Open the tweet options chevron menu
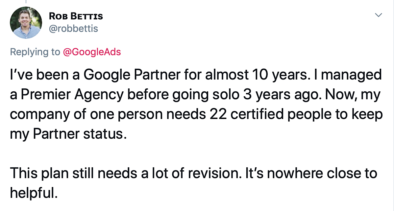 pyautogui.click(x=379, y=15)
